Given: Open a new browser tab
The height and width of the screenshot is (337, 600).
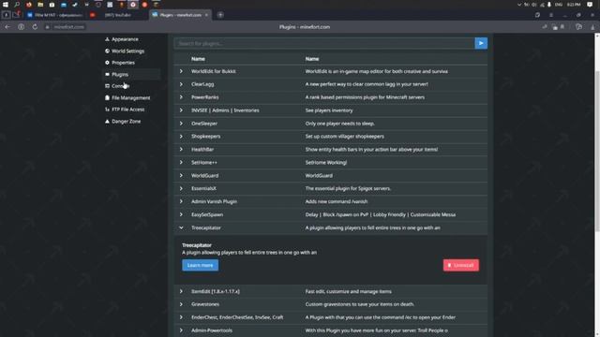Looking at the screenshot, I should pyautogui.click(x=220, y=15).
